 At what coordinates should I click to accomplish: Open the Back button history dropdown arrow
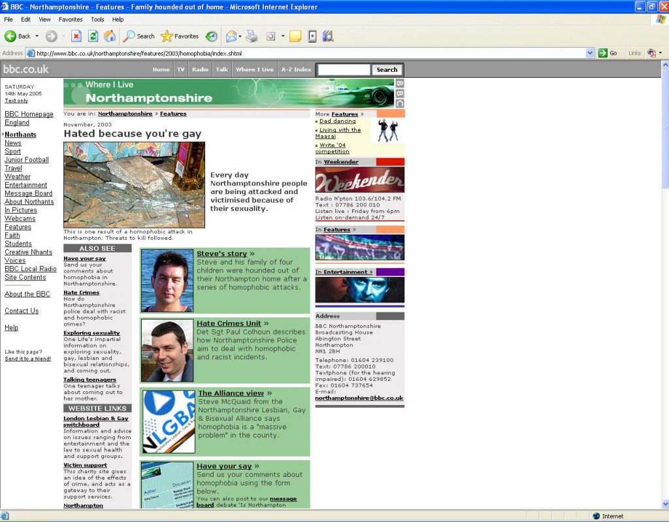[37, 37]
